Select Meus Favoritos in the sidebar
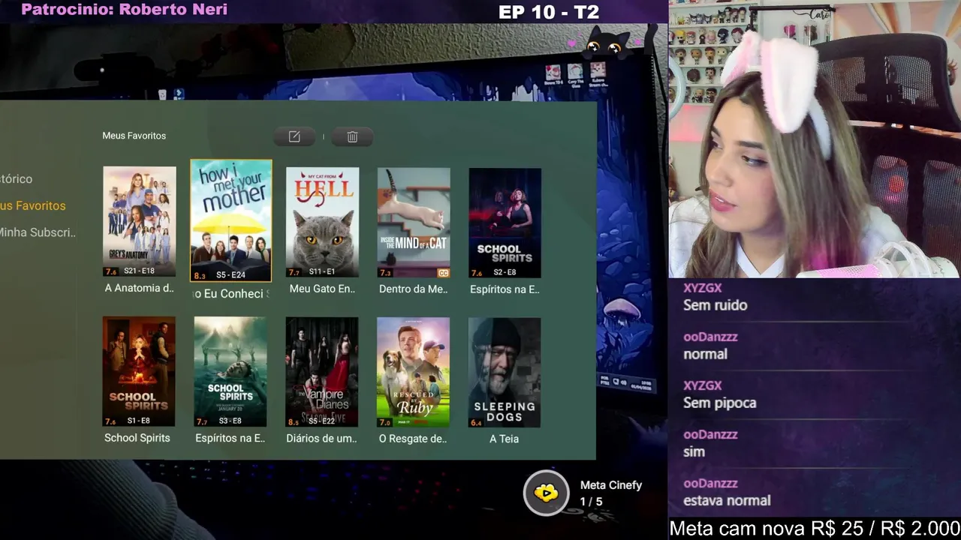 [32, 205]
